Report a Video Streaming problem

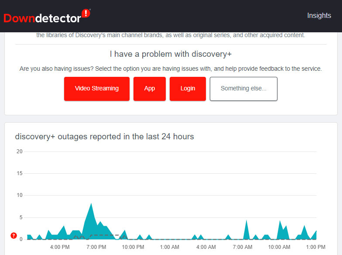tap(97, 89)
